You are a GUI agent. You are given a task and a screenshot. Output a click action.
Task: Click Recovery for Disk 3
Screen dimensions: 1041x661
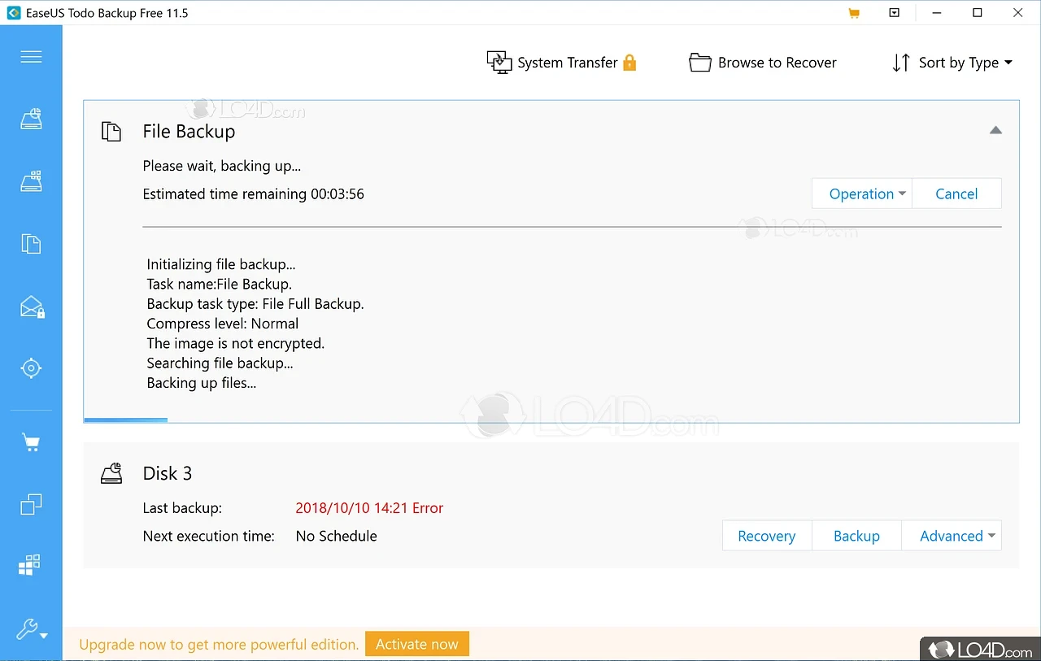point(767,536)
